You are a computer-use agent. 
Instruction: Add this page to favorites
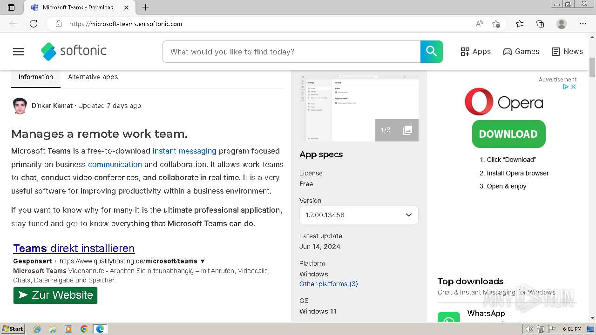(496, 24)
